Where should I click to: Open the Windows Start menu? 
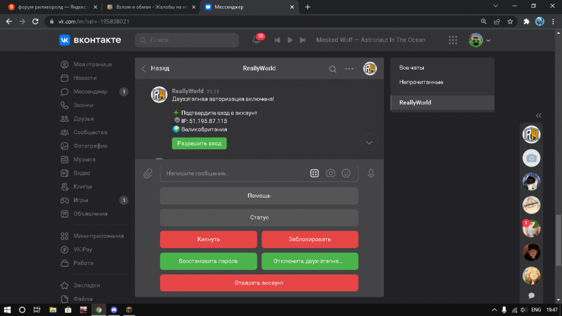coord(7,310)
